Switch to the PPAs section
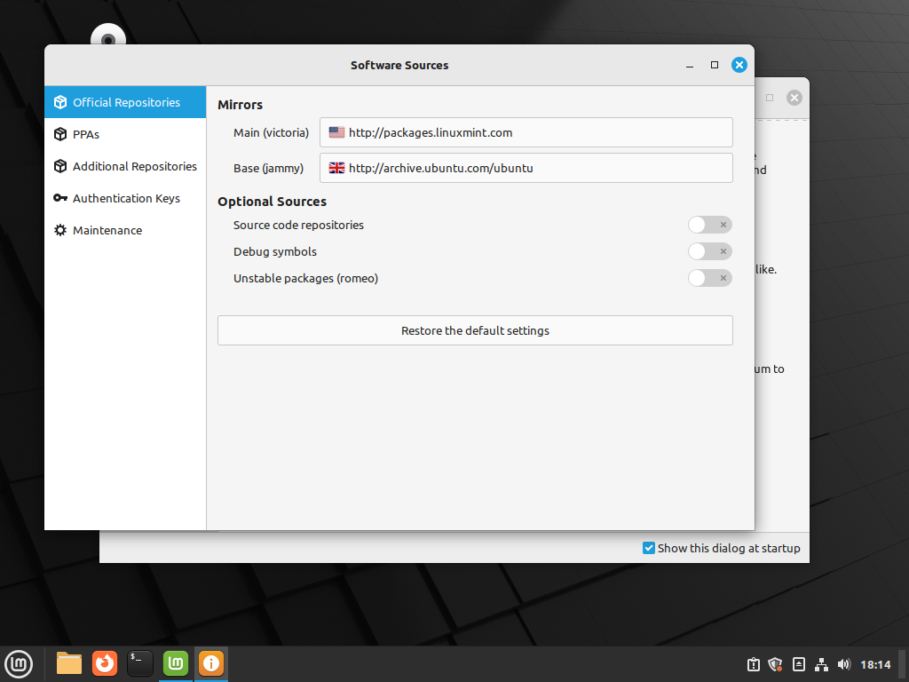 [x=86, y=134]
